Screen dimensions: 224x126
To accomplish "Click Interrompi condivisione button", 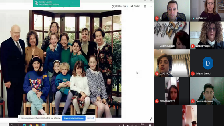I will [74, 118].
